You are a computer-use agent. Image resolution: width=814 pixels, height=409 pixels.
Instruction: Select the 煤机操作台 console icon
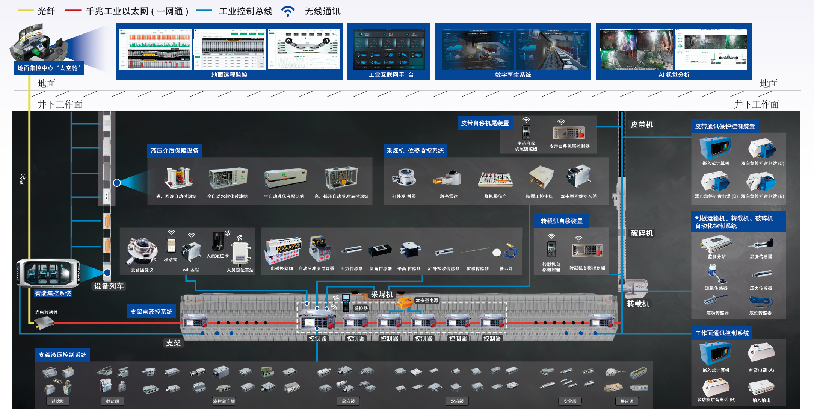pos(495,179)
